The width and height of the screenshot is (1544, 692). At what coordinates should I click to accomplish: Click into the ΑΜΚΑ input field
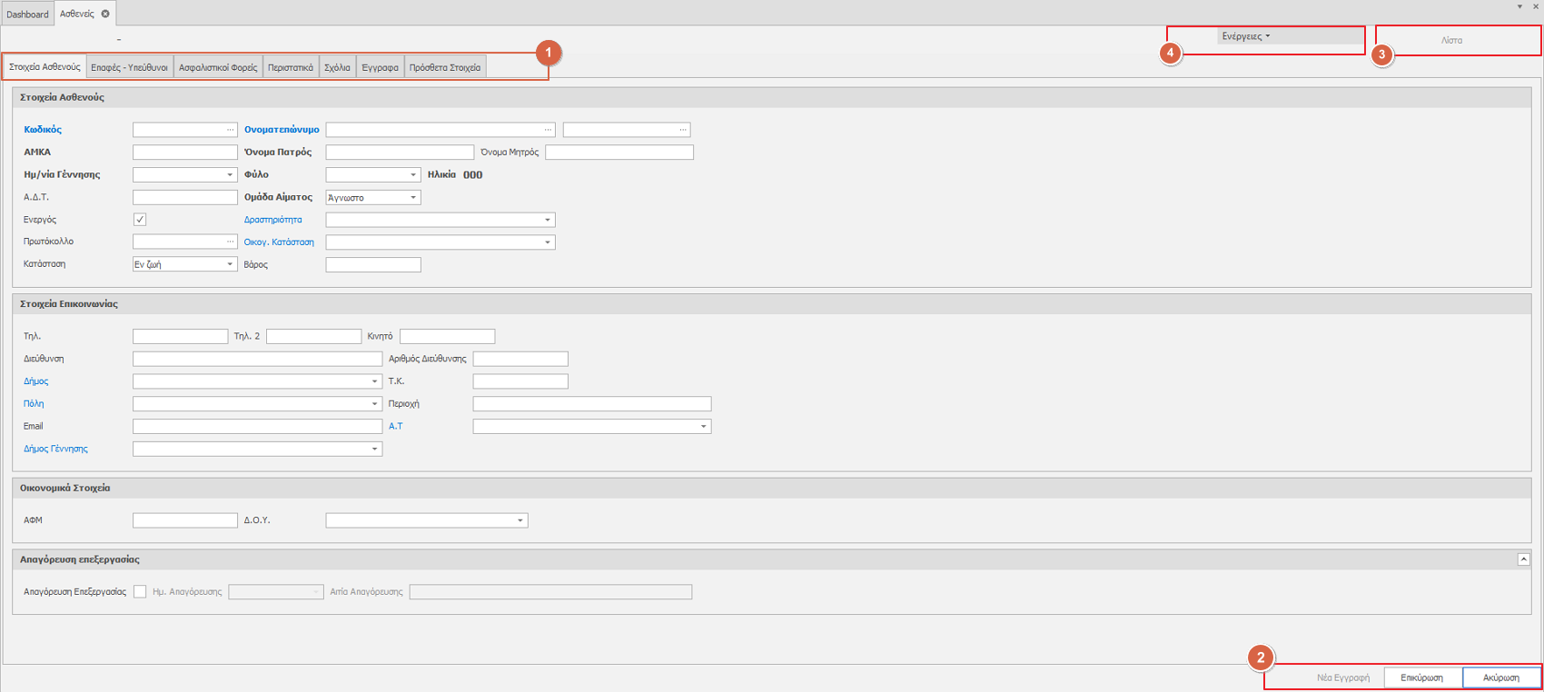coord(184,153)
